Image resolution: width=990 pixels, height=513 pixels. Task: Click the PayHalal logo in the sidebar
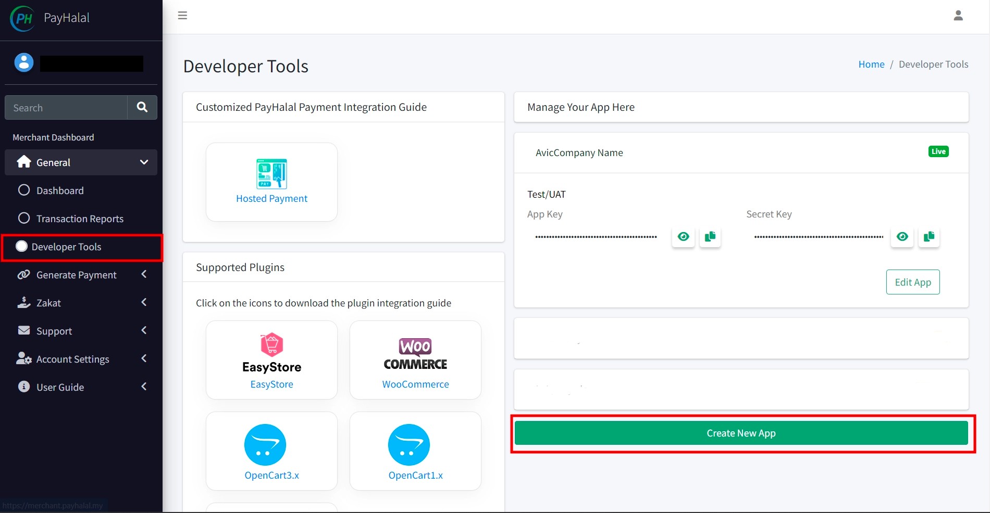point(23,18)
